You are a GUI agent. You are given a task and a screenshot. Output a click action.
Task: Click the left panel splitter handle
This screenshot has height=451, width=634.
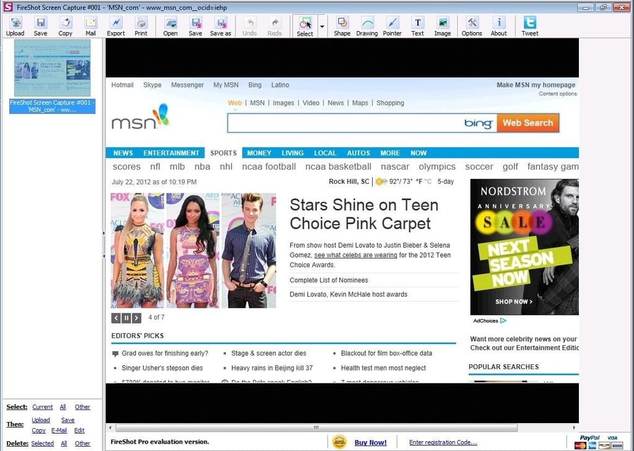pyautogui.click(x=104, y=244)
